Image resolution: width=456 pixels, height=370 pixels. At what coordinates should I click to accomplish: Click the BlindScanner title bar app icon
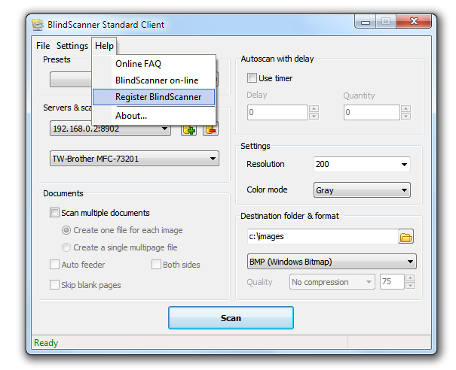pos(38,25)
